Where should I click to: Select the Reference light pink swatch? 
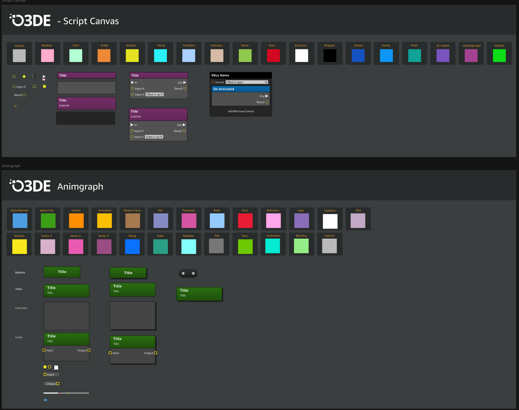274,221
